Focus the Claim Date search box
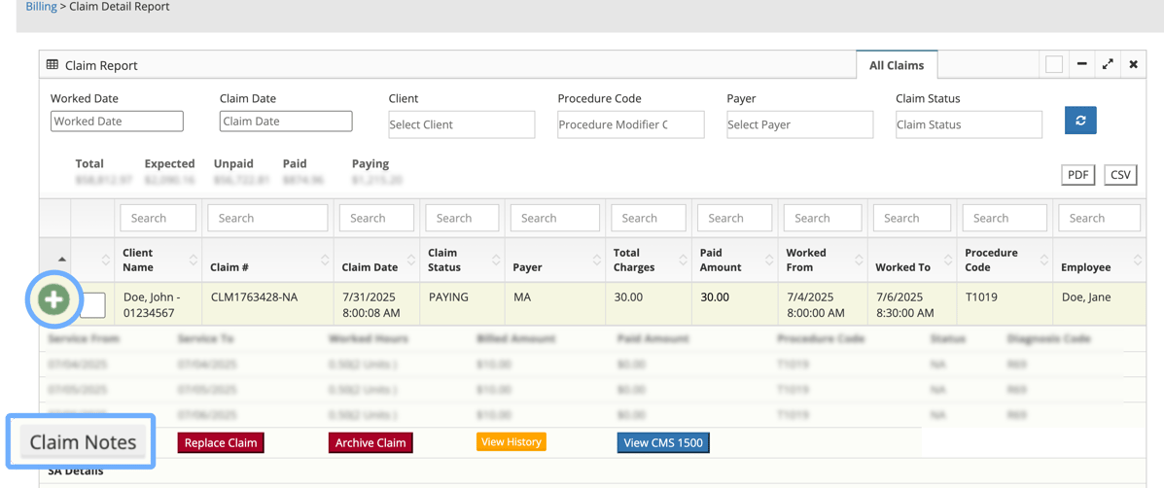 point(376,218)
